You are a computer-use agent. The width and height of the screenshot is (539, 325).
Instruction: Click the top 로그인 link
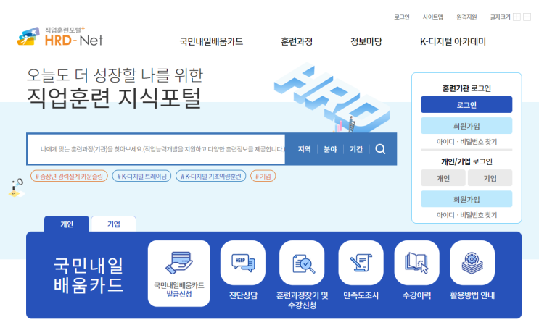point(401,17)
